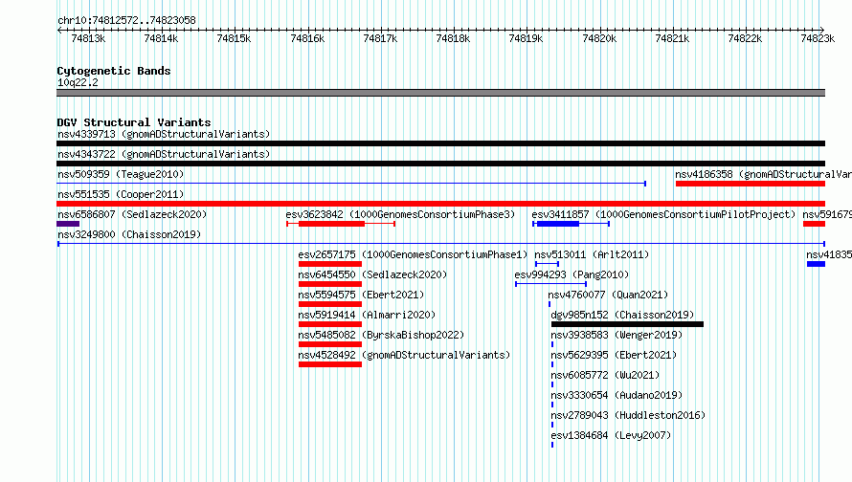Screen dimensions: 852x482
Task: Click the purple bar under nsv6586807
Action: coord(68,224)
